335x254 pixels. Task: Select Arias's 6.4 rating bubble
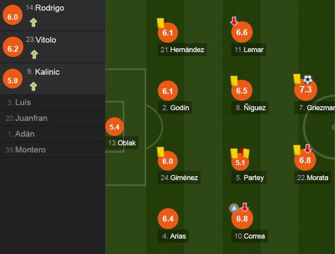point(168,218)
